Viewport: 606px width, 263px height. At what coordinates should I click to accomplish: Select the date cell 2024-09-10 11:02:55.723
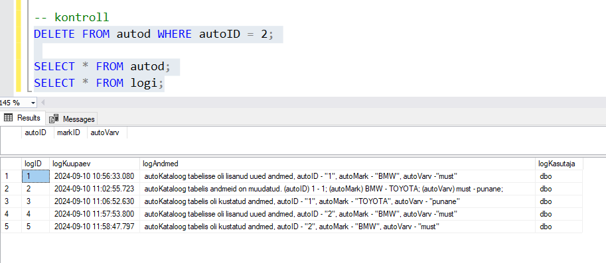(x=95, y=189)
